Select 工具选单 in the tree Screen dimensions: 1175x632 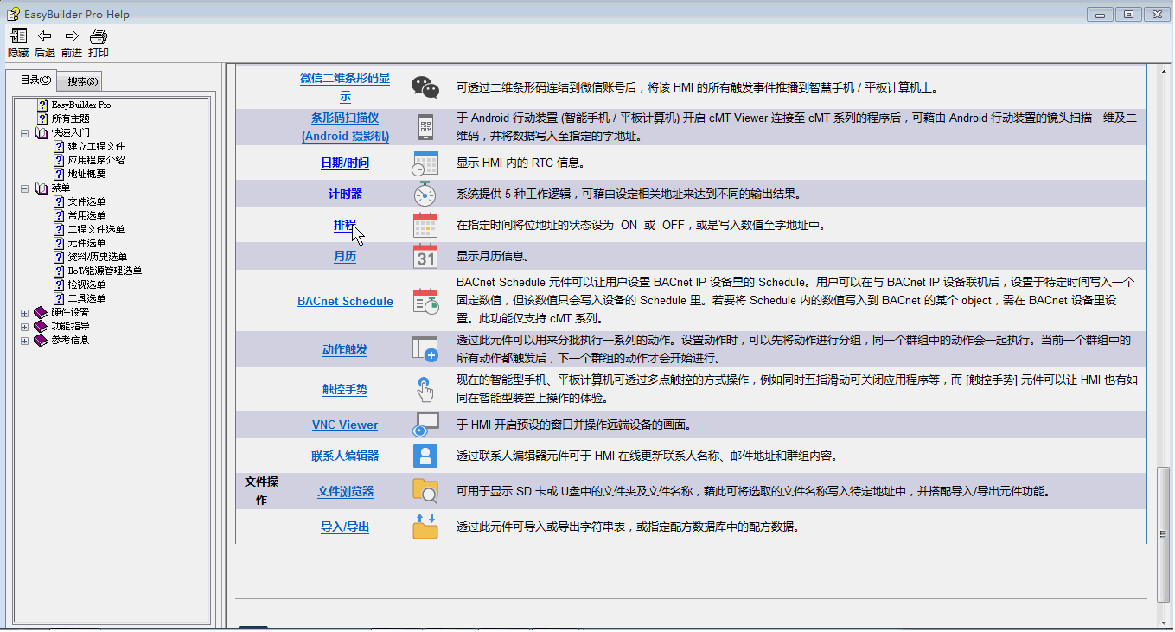coord(86,298)
